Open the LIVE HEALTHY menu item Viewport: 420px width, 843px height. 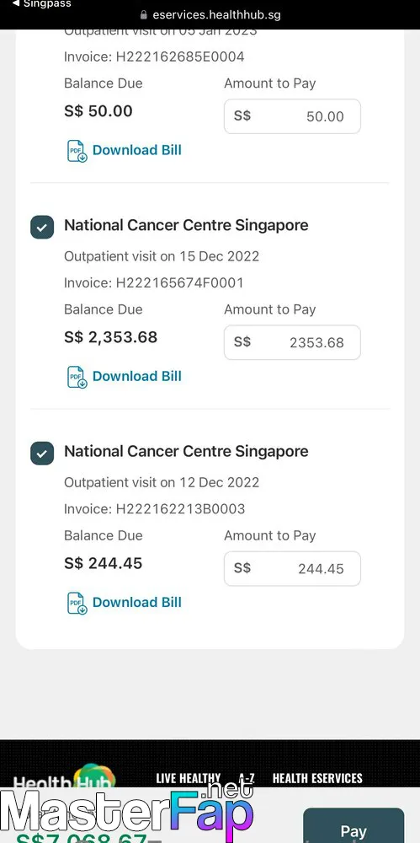[188, 778]
